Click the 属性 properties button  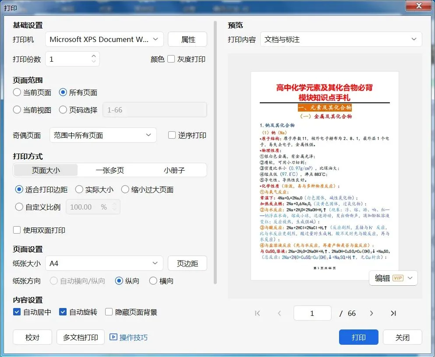187,39
